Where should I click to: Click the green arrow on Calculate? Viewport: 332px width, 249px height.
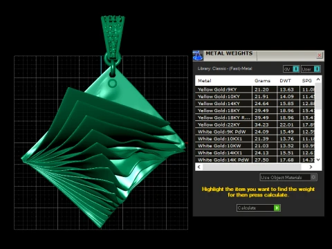(x=277, y=207)
